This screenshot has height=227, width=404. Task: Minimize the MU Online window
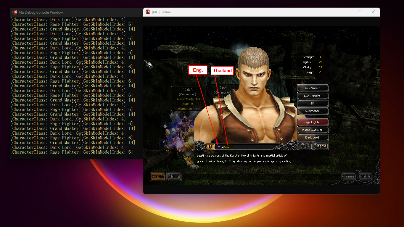pos(346,12)
